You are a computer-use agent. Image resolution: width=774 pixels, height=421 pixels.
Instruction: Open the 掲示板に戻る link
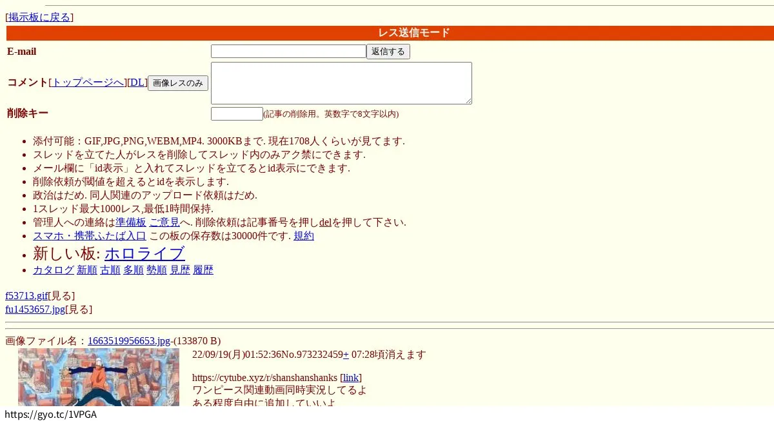point(39,17)
